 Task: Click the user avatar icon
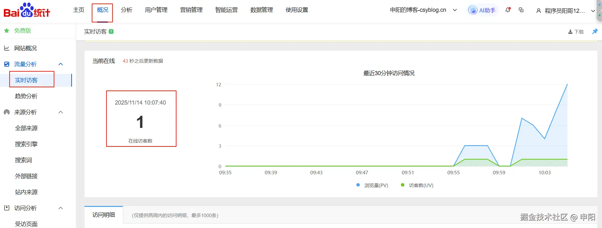tap(539, 11)
